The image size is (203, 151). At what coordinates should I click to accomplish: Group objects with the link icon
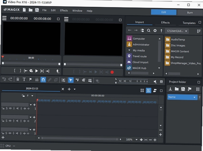coord(49,80)
